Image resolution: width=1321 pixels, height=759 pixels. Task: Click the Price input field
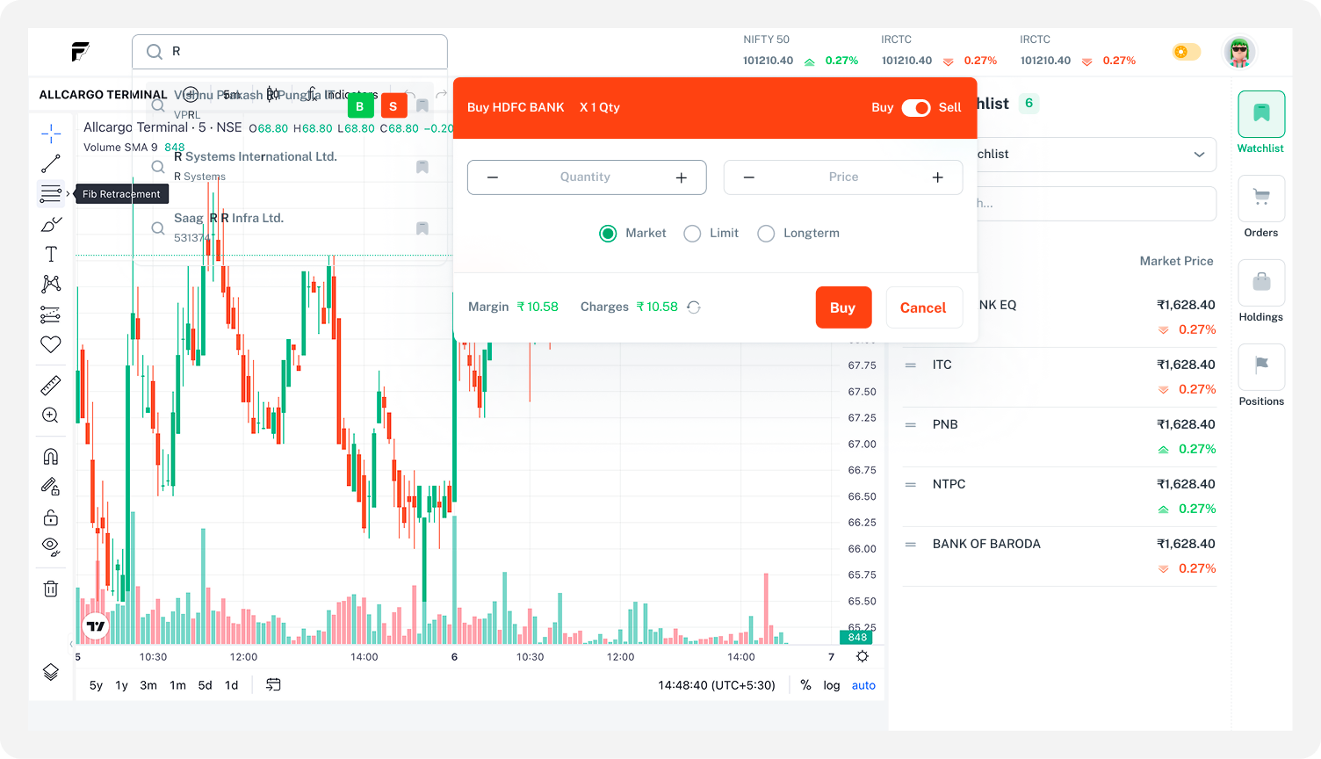(x=843, y=177)
